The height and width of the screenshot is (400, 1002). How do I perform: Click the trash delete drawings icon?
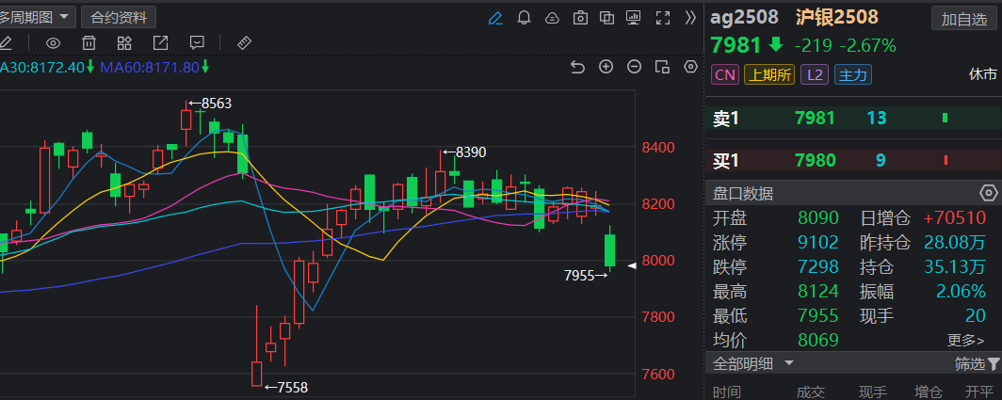point(89,42)
